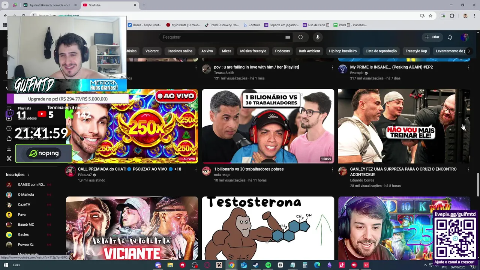
Task: Select the Freestyle Rap chip
Action: tap(416, 51)
